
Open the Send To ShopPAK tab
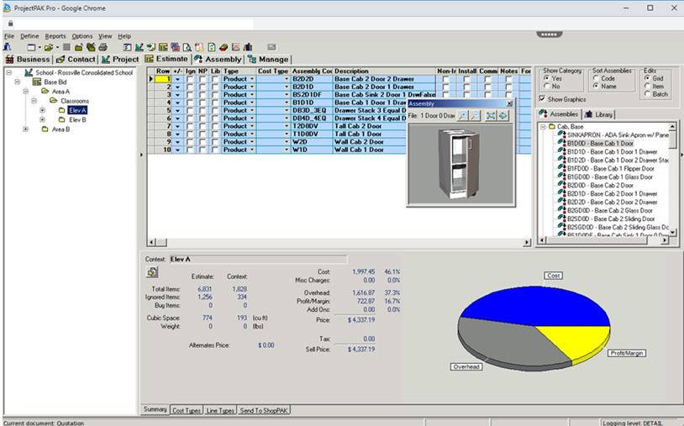tap(264, 410)
